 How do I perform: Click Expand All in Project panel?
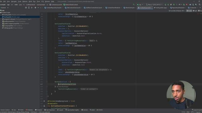coord(29,8)
